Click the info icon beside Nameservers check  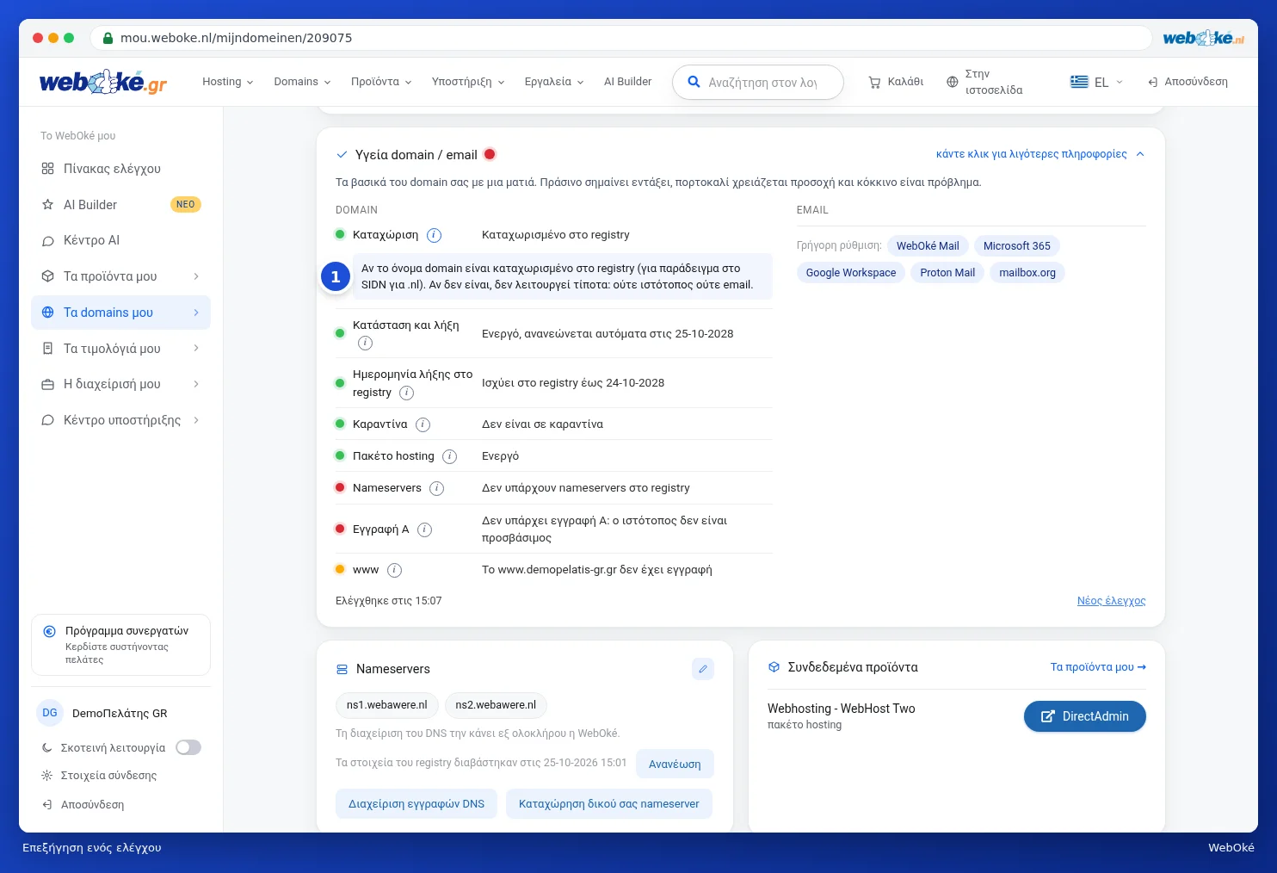437,488
